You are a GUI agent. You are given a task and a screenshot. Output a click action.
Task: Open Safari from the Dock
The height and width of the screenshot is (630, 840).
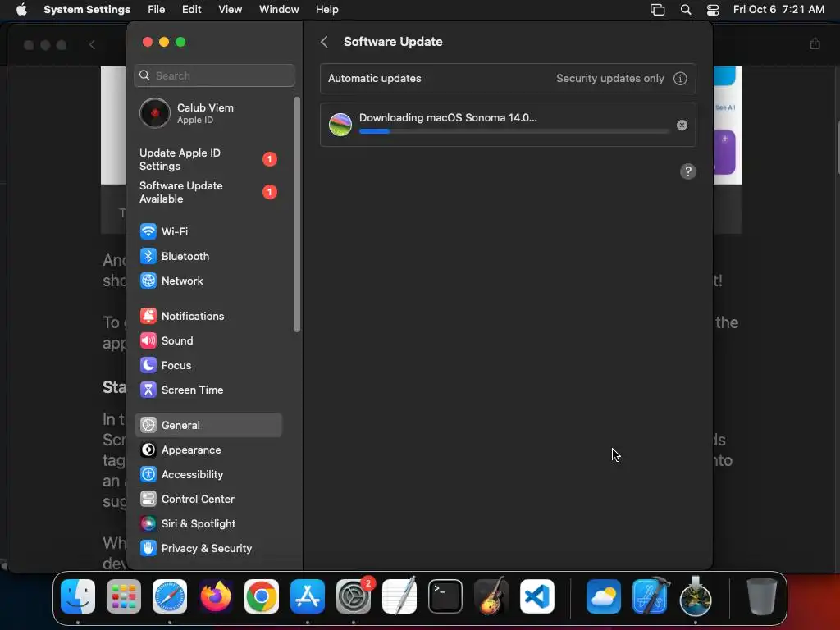pos(170,596)
